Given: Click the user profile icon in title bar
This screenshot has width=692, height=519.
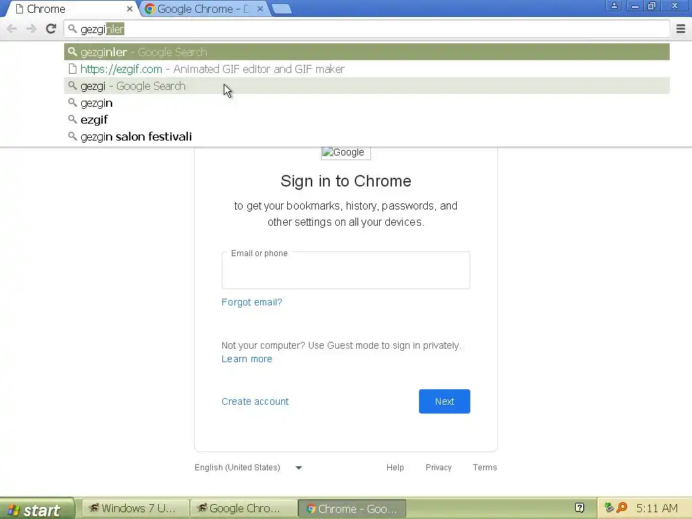Looking at the screenshot, I should (x=614, y=5).
